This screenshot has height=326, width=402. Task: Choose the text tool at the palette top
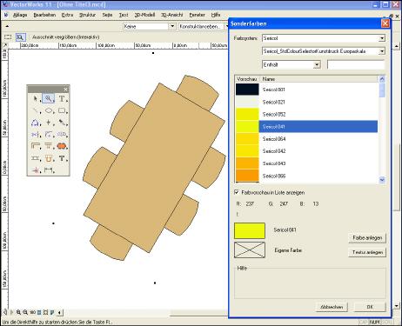point(62,99)
